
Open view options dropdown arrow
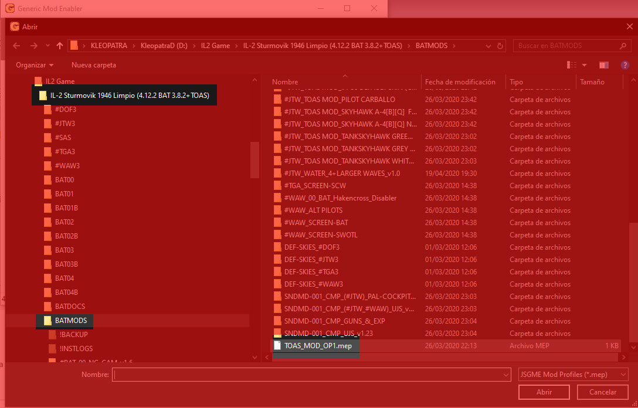coord(584,65)
